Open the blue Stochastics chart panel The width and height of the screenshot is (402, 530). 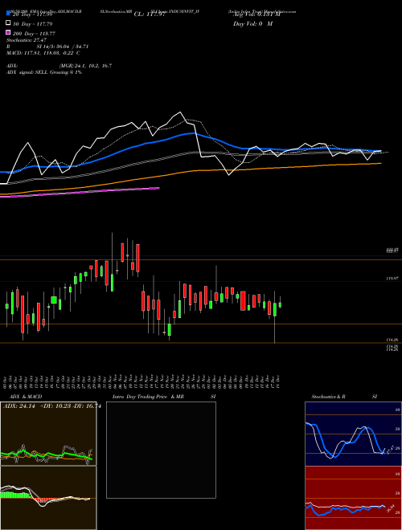(353, 434)
